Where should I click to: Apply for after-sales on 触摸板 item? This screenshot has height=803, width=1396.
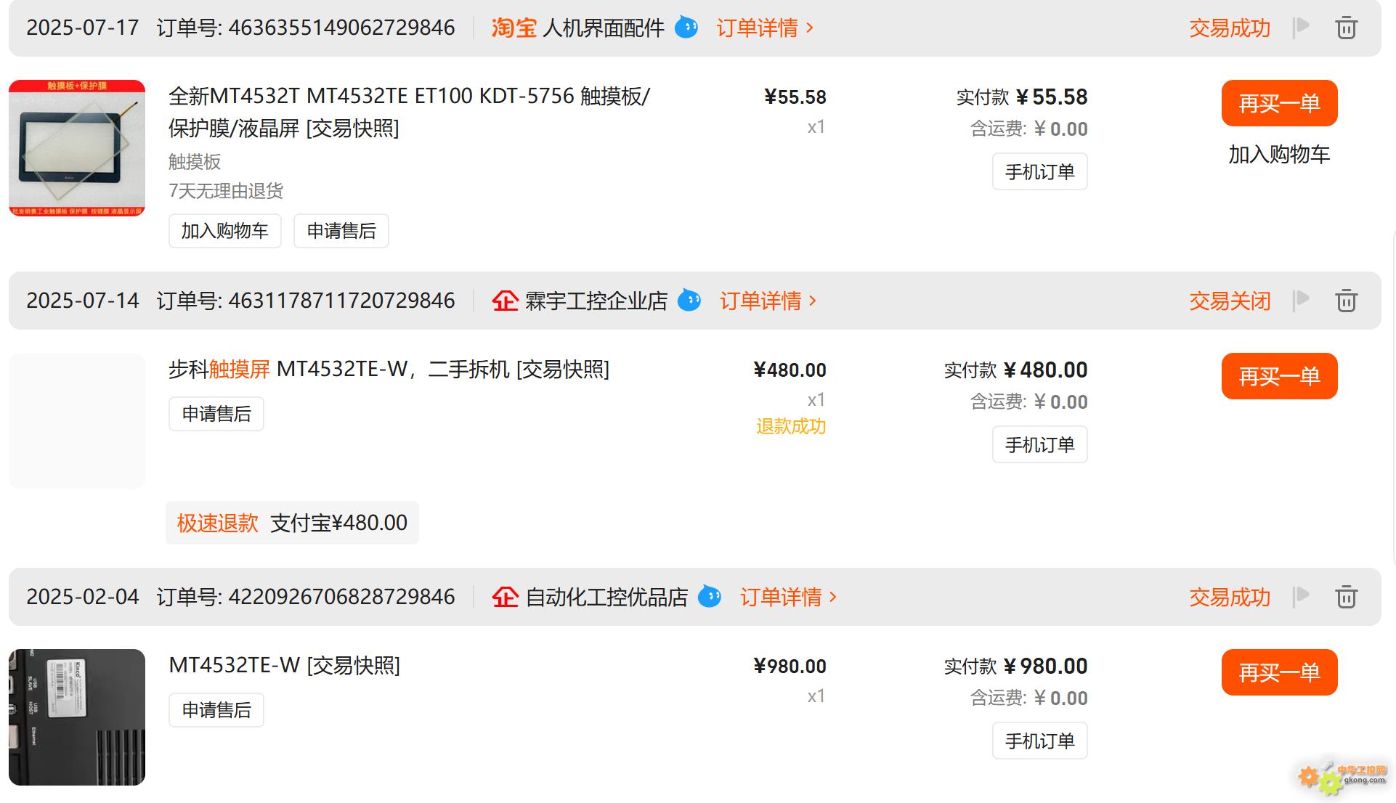coord(341,231)
